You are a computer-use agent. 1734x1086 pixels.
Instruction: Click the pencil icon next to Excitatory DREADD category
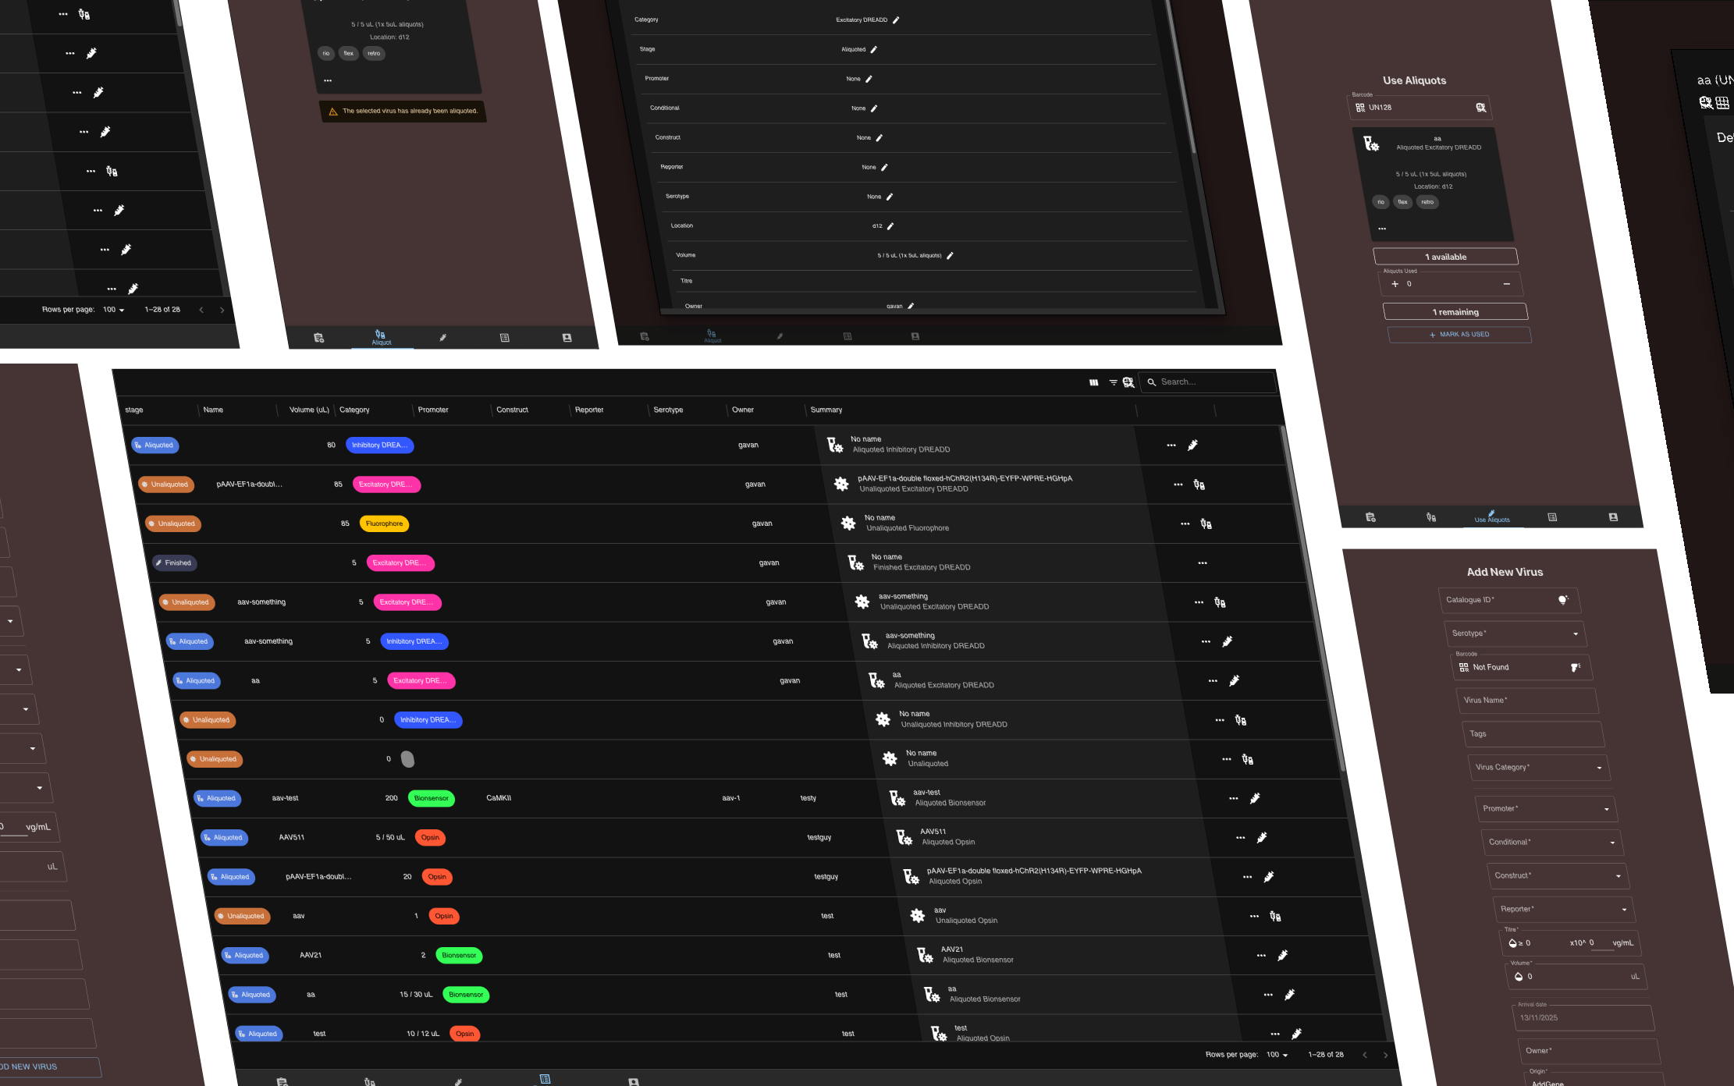click(x=896, y=20)
